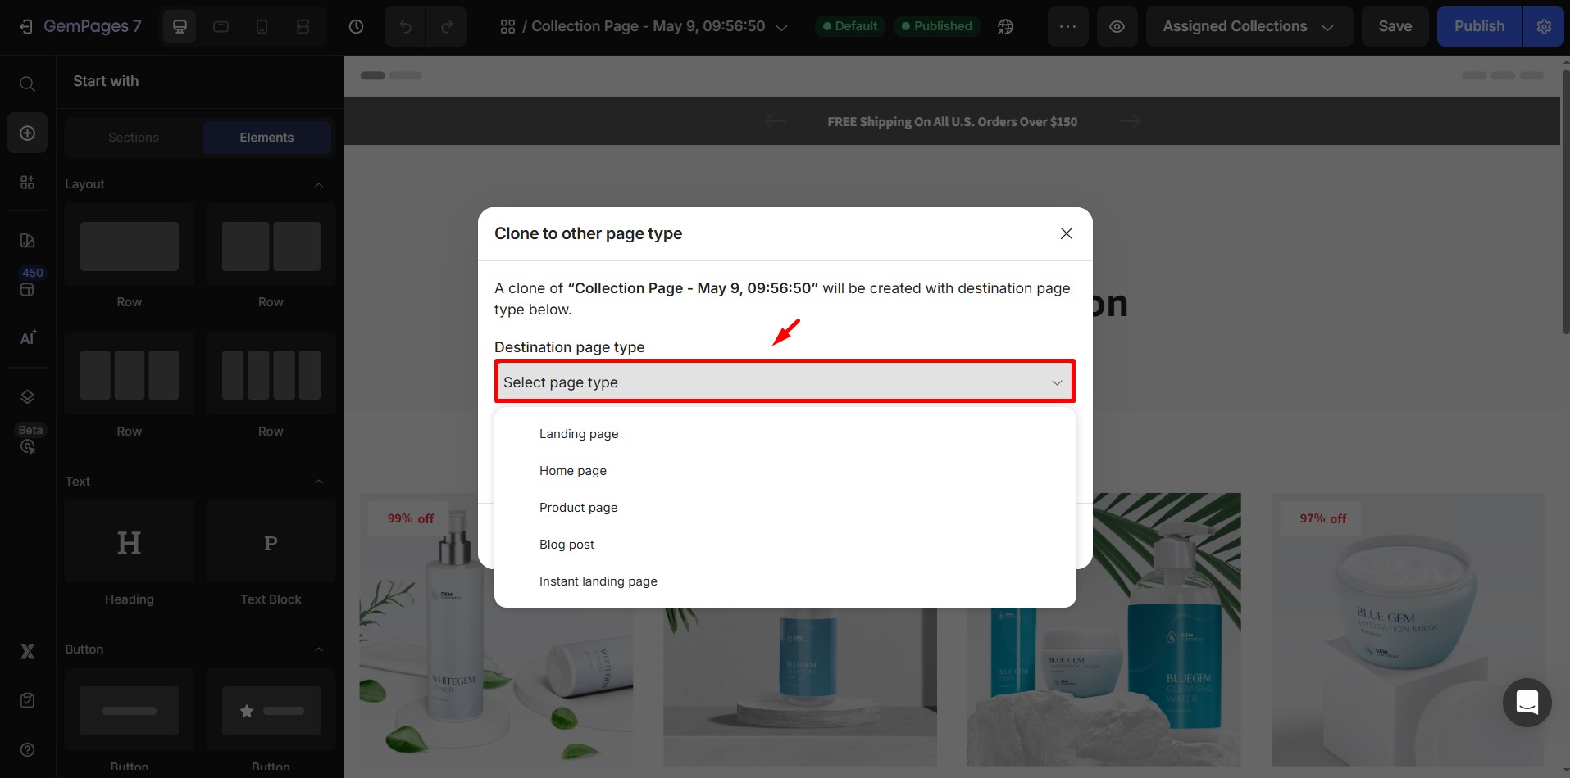This screenshot has width=1570, height=778.
Task: Switch to desktop device preview
Action: (180, 26)
